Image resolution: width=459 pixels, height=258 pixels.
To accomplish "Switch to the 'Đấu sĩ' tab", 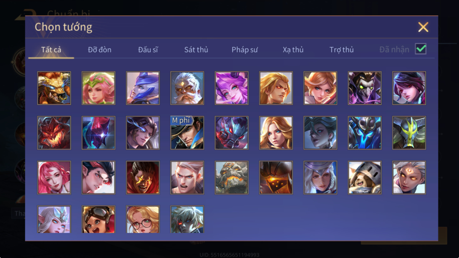I will tap(148, 49).
